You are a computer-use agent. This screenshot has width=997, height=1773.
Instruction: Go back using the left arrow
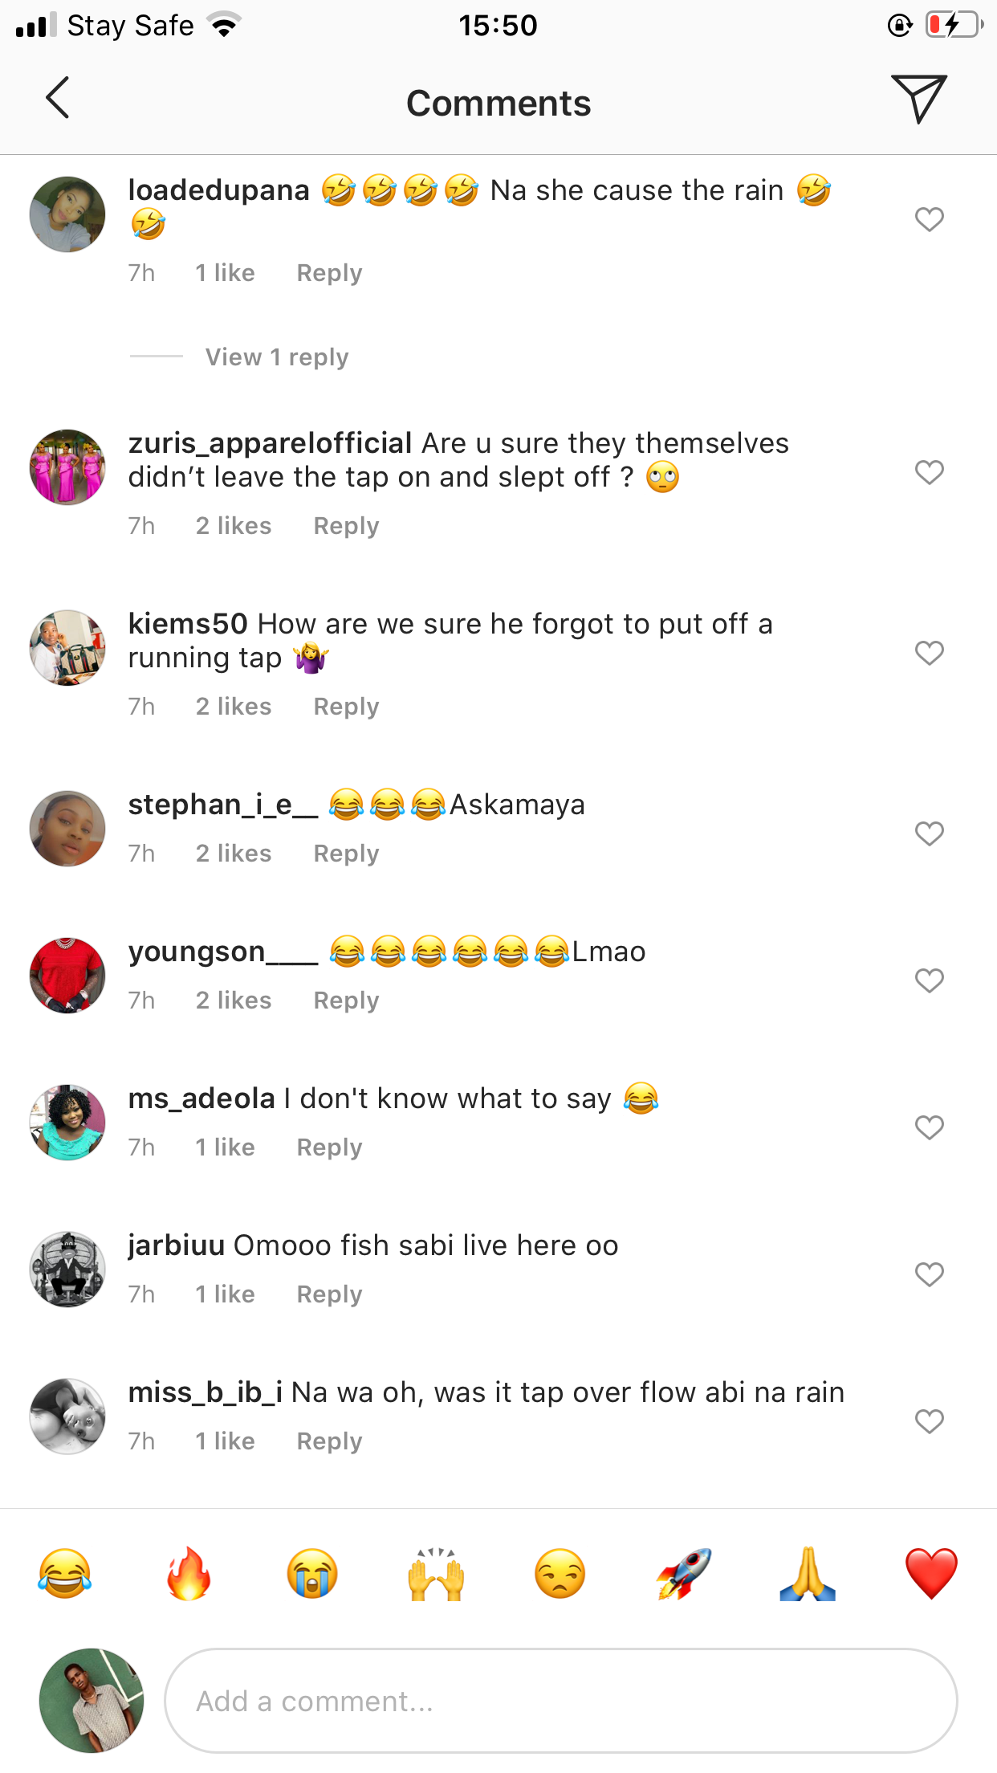tap(58, 98)
